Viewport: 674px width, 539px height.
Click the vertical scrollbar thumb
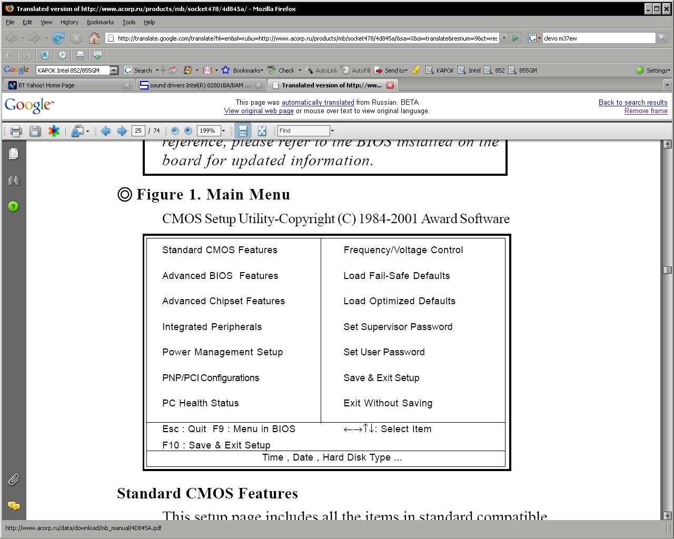(667, 269)
